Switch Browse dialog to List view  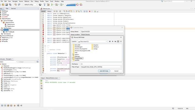(118, 42)
